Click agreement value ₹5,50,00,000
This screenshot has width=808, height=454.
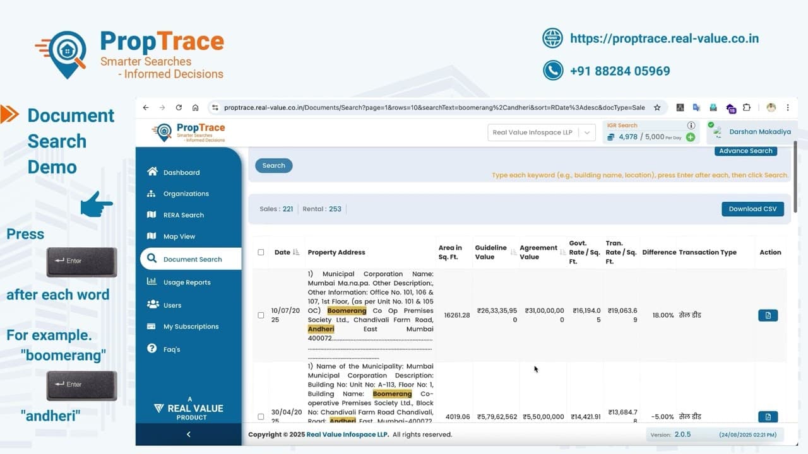pyautogui.click(x=544, y=417)
